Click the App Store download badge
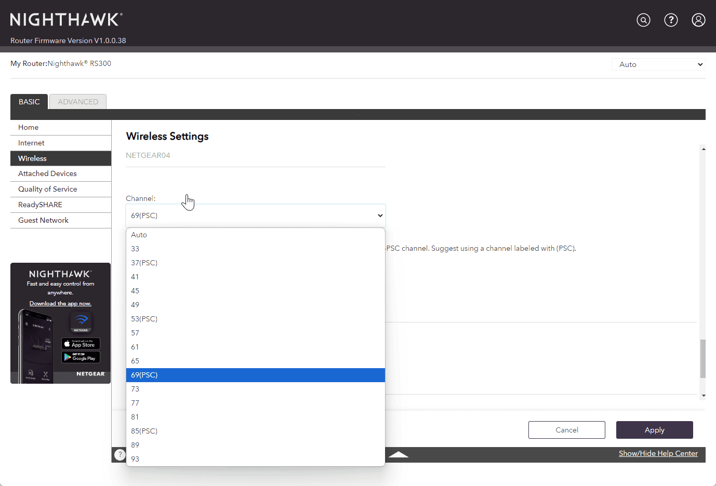The image size is (716, 486). point(81,344)
